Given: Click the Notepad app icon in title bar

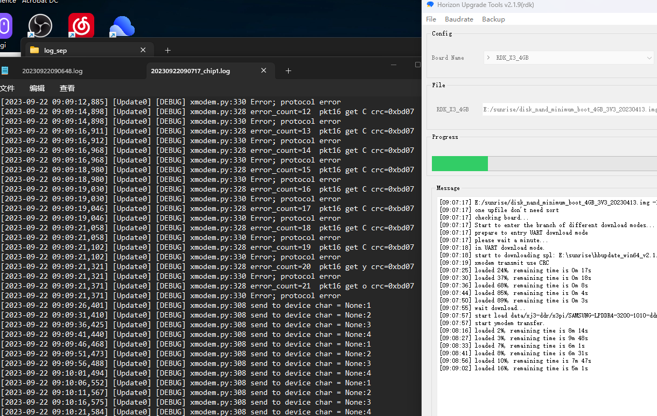Looking at the screenshot, I should coord(5,70).
